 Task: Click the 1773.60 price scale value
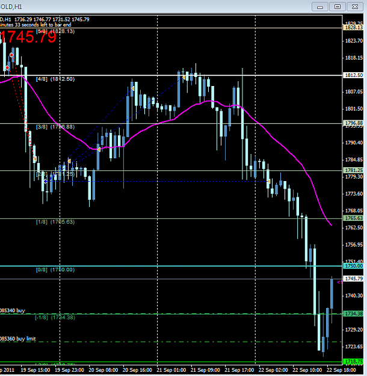[354, 194]
